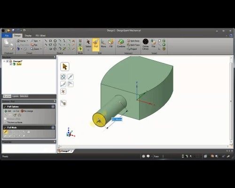This screenshot has width=235, height=188.
Task: Toggle the Maintain offset checkbox
Action: [x=6, y=119]
